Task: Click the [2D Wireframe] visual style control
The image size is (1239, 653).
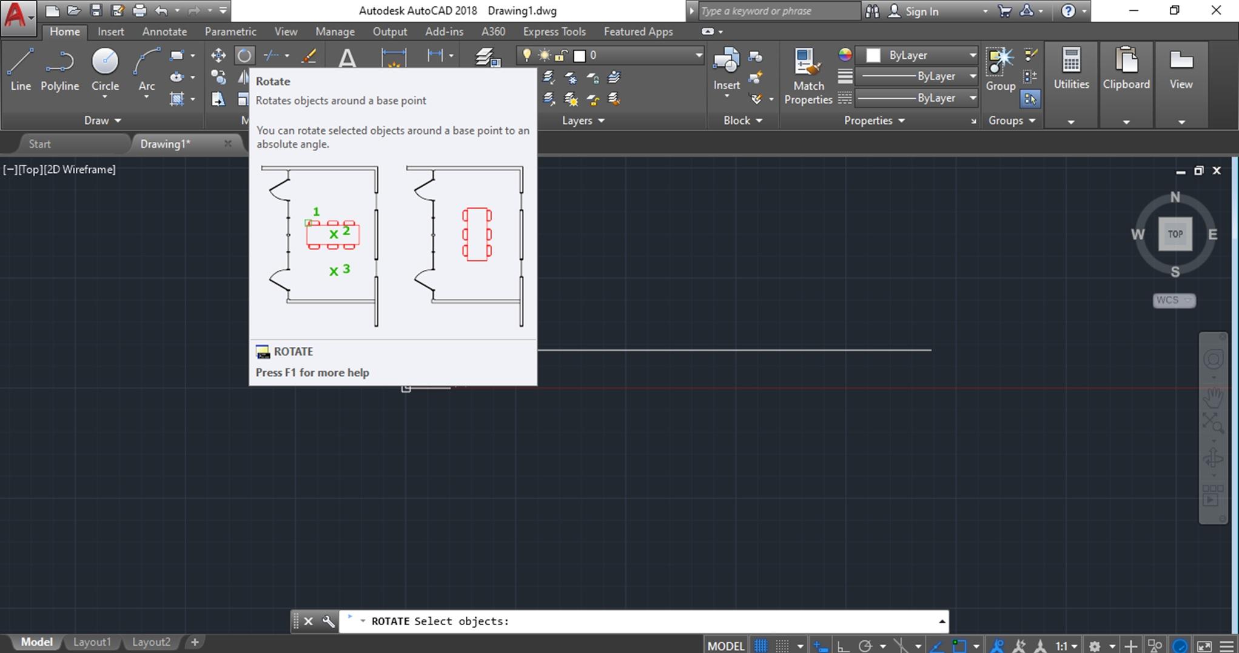Action: tap(79, 170)
